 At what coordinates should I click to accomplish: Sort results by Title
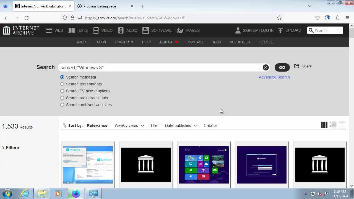[154, 125]
